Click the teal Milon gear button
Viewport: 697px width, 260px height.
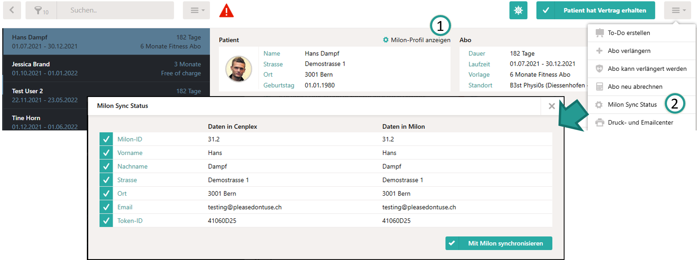pyautogui.click(x=518, y=10)
